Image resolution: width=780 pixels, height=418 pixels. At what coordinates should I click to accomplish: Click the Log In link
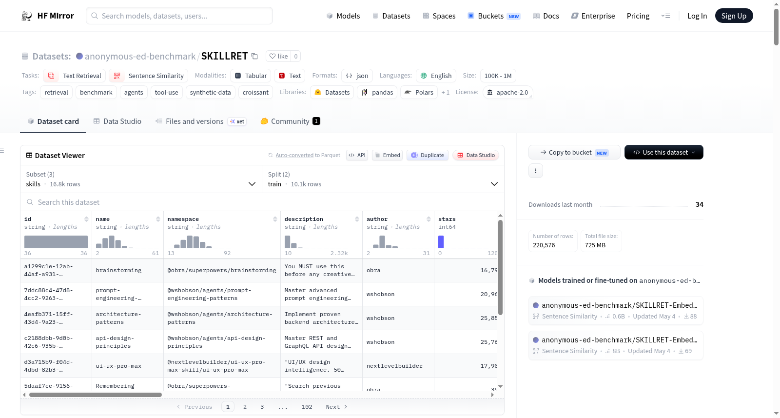[697, 16]
